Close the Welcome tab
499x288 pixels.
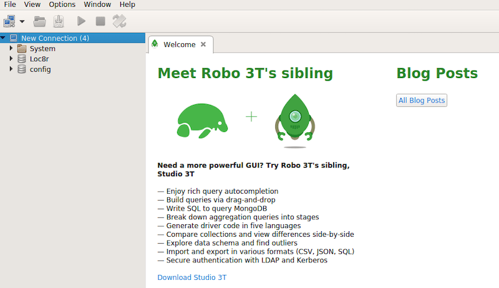click(x=203, y=44)
